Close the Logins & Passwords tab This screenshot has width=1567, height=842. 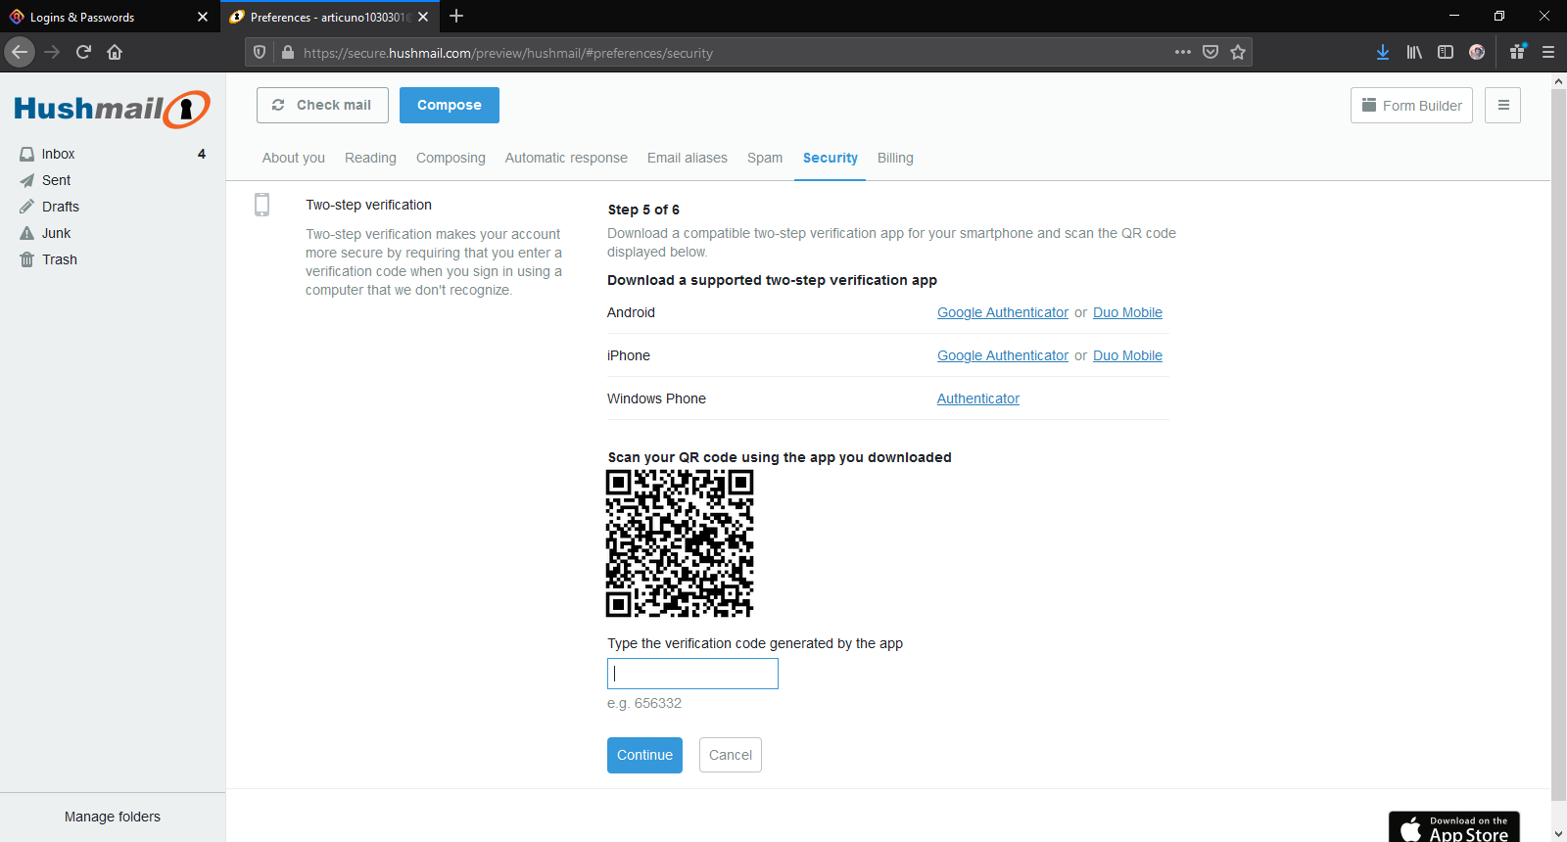[x=203, y=17]
